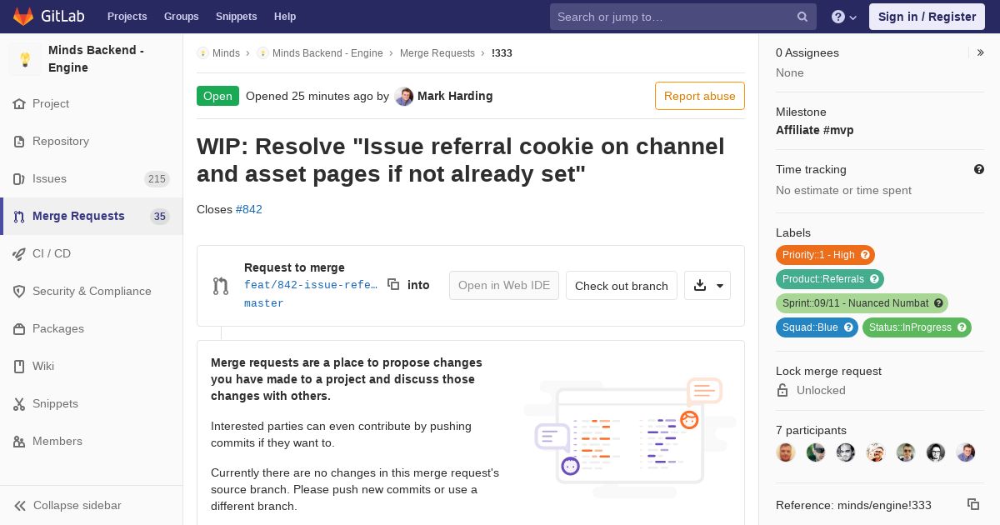Open CI / CD in the sidebar
Viewport: 1000px width, 525px height.
pyautogui.click(x=92, y=253)
